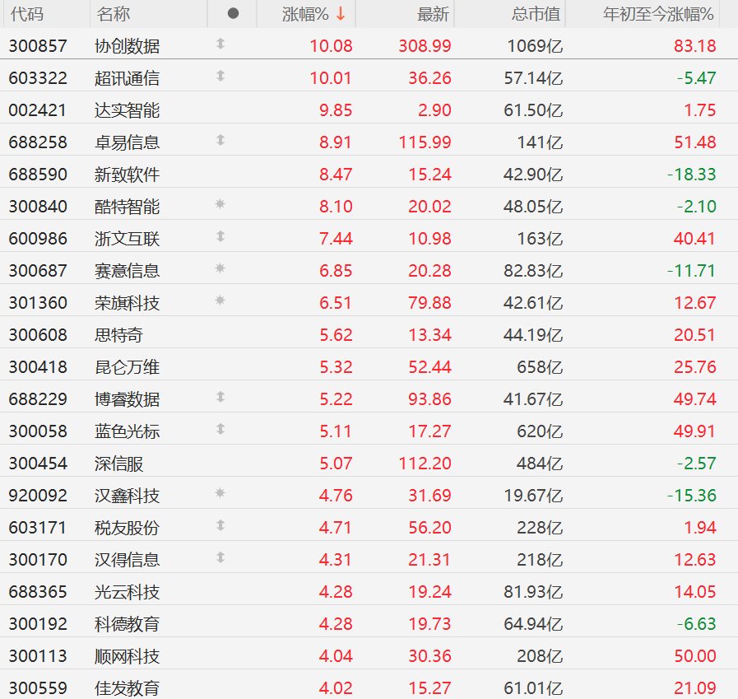Toggle sort using red down arrow on 涨幅%
738x699 pixels.
click(341, 14)
